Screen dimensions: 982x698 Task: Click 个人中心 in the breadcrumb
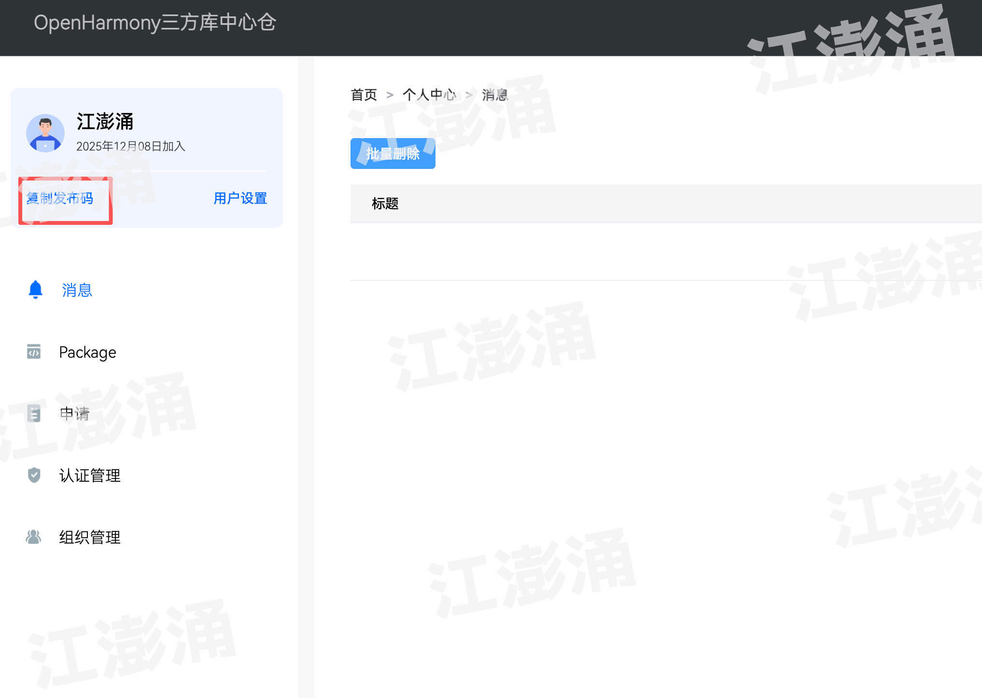click(429, 95)
